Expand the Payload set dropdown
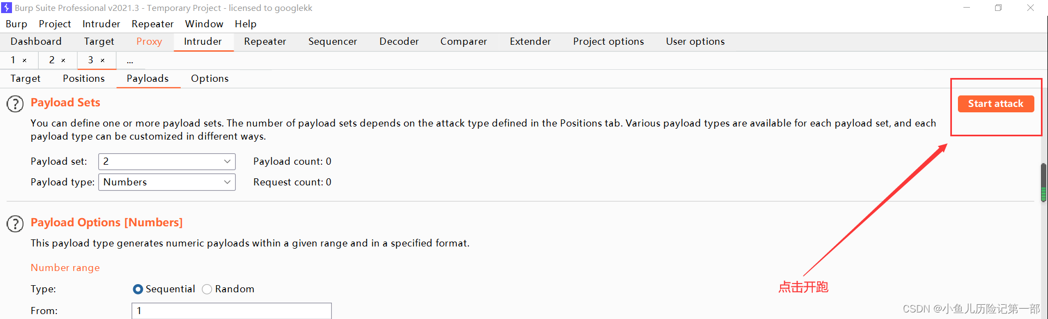Screen dimensions: 1048x319 tap(167, 161)
